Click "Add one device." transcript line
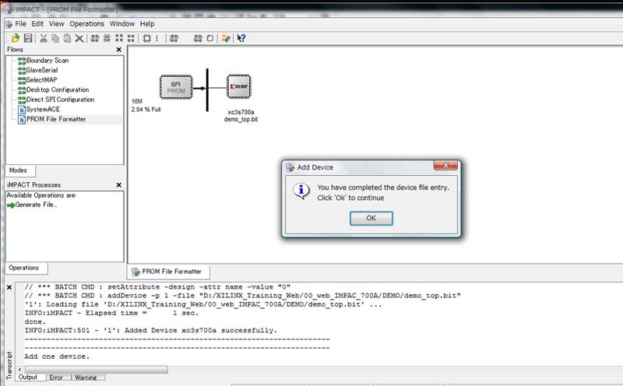This screenshot has width=623, height=386. [x=57, y=356]
